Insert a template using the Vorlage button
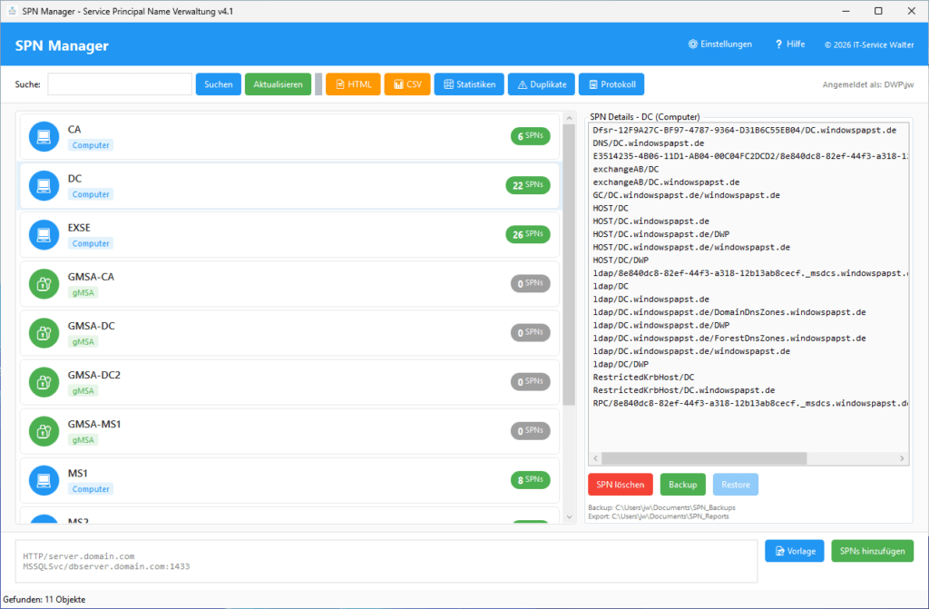 [794, 550]
